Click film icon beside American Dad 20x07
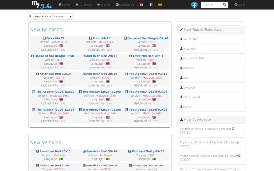Screen dimensions: 274x171 (37, 165)
